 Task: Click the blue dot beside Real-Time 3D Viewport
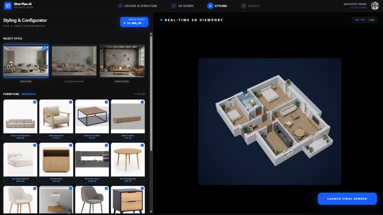[x=161, y=20]
